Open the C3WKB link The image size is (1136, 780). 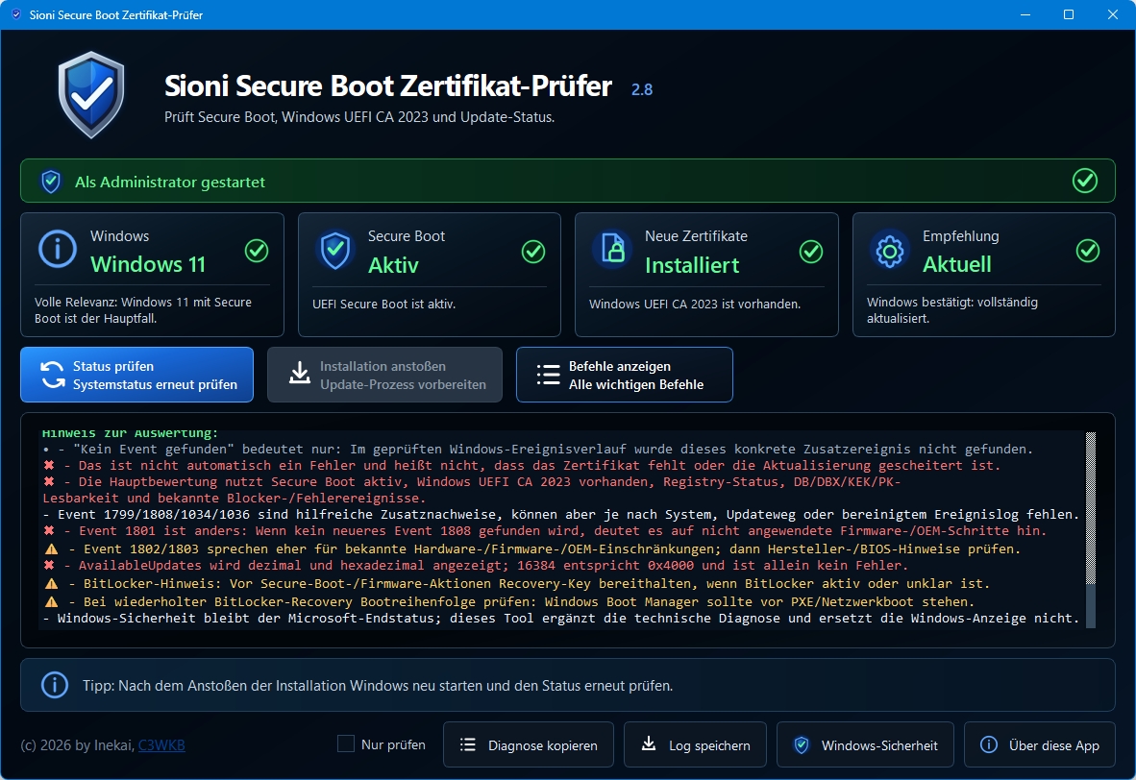pos(161,744)
